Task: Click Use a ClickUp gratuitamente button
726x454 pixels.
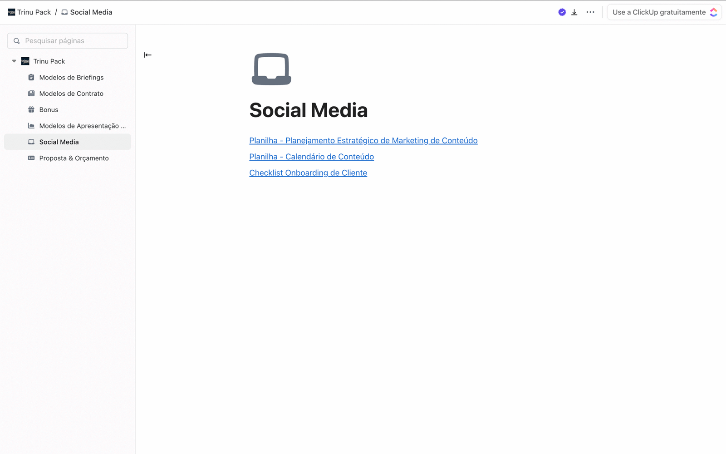Action: [659, 12]
